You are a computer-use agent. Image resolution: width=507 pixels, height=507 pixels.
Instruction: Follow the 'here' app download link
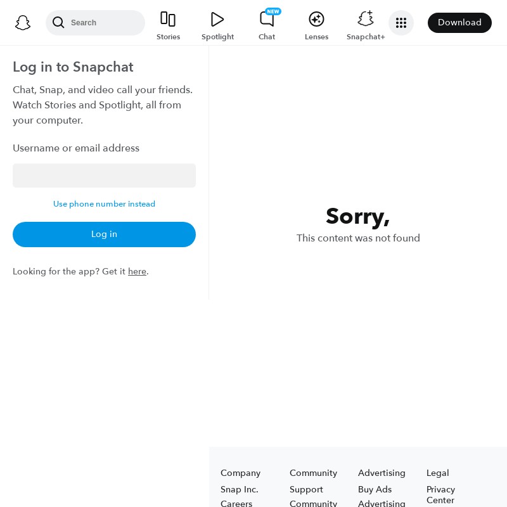point(137,271)
